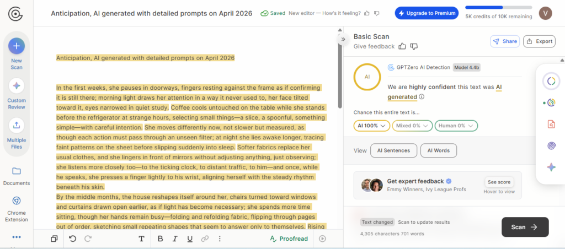Click the thumbs down in header bar
The height and width of the screenshot is (249, 565).
tap(377, 13)
